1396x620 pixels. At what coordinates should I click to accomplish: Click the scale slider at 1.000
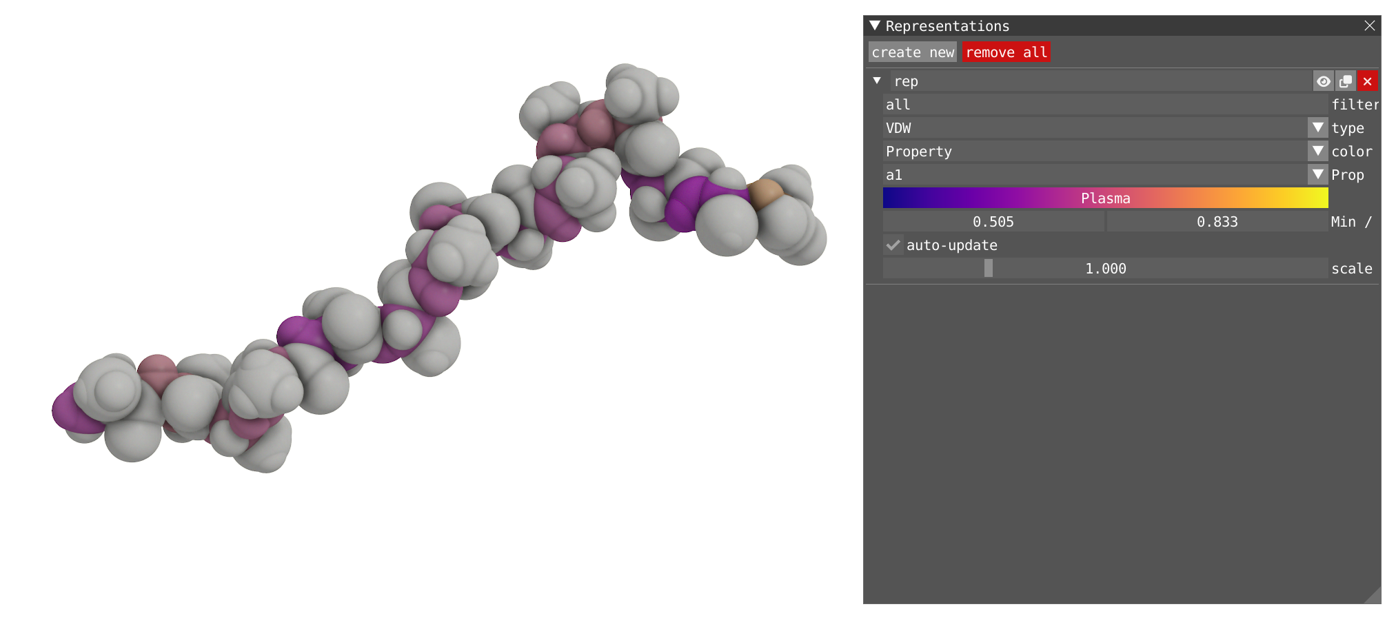tap(1105, 269)
